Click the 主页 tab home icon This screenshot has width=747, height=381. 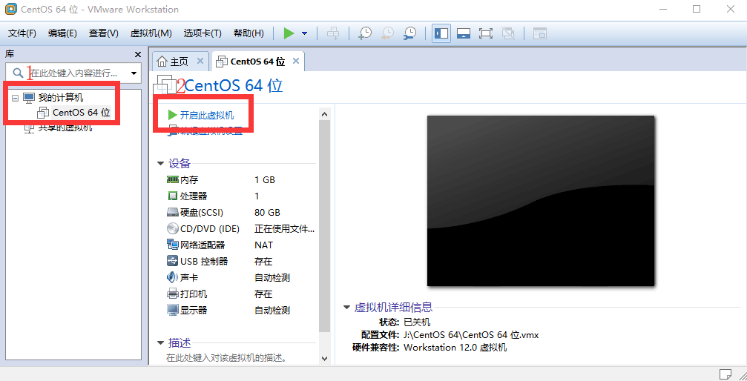[x=162, y=61]
